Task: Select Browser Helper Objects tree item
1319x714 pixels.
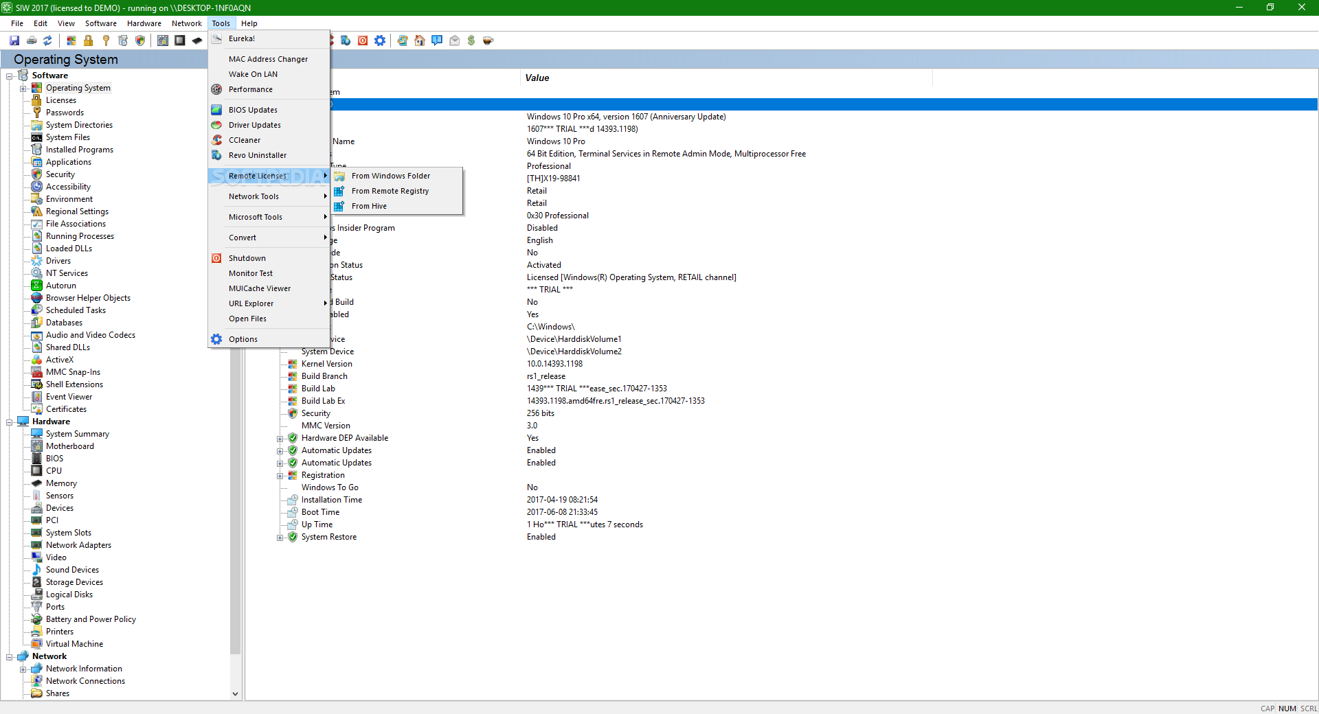Action: click(88, 298)
